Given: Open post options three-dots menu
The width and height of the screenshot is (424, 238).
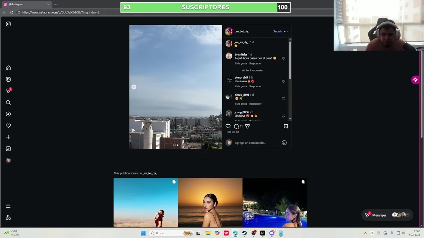Looking at the screenshot, I should pos(286,31).
